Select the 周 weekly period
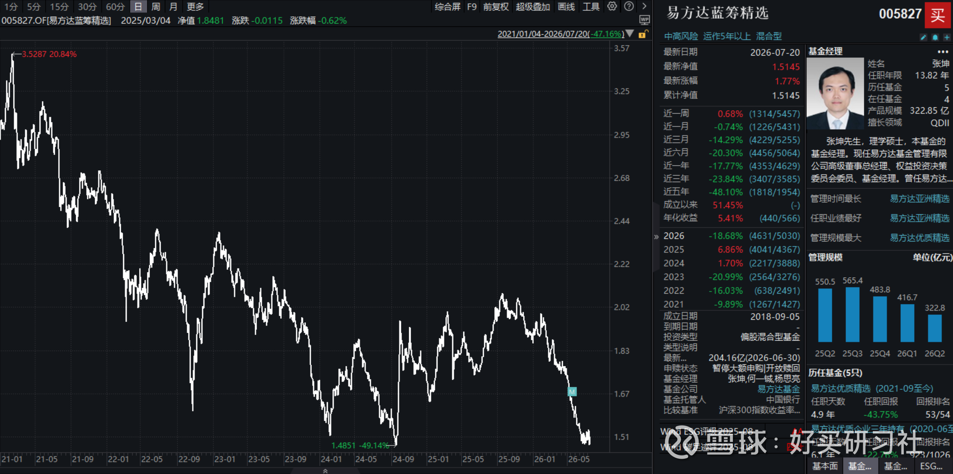Viewport: 953px width, 474px height. pos(156,7)
